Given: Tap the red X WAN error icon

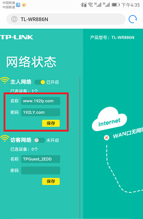Looking at the screenshot, I should [107, 138].
